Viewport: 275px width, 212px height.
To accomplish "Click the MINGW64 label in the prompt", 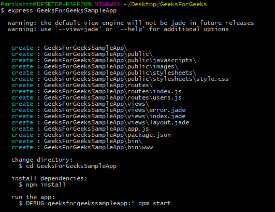I will 107,4.
